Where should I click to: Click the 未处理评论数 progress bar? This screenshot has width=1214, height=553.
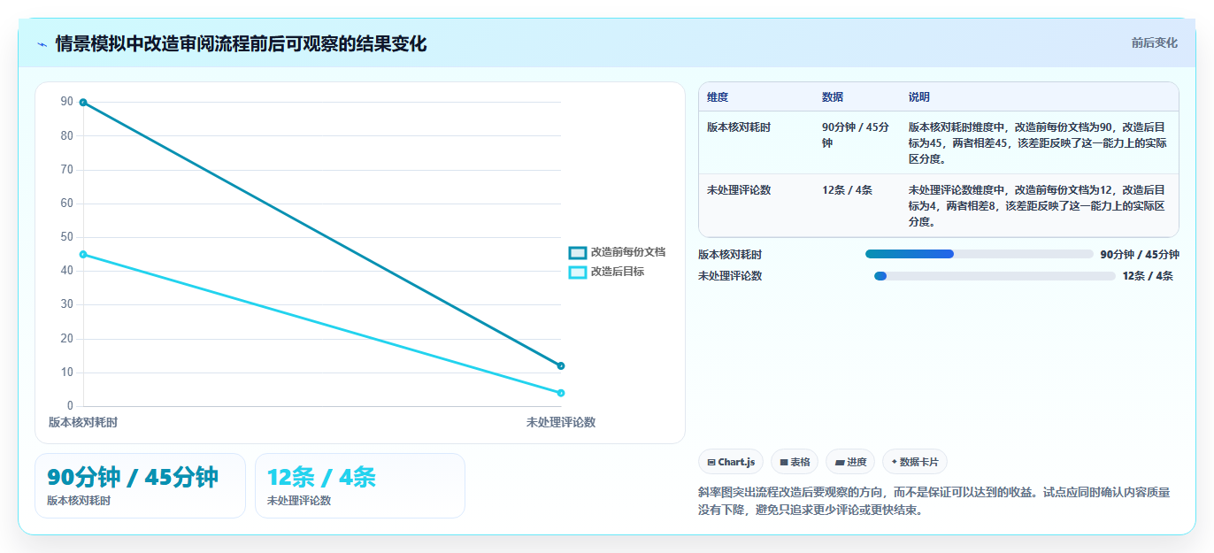pos(995,276)
